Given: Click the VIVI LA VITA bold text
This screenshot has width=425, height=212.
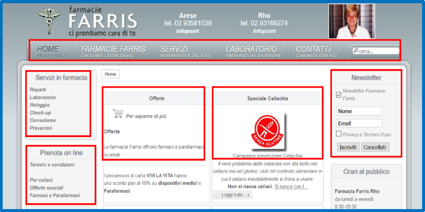Looking at the screenshot, I should [160, 176].
